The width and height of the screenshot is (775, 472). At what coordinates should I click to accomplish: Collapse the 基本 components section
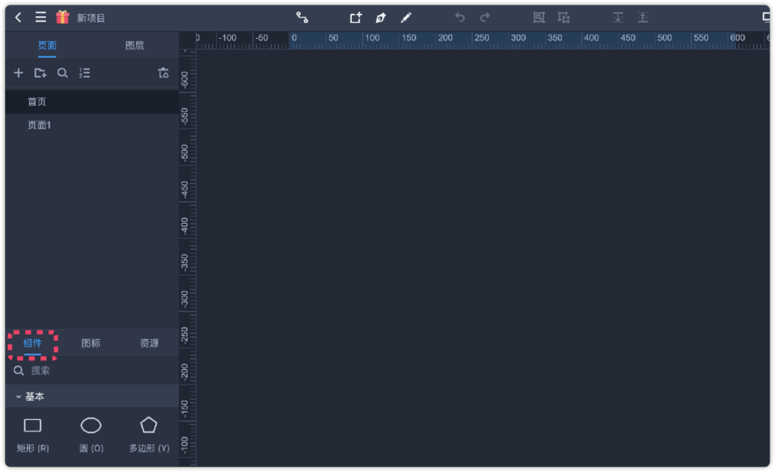(x=18, y=396)
